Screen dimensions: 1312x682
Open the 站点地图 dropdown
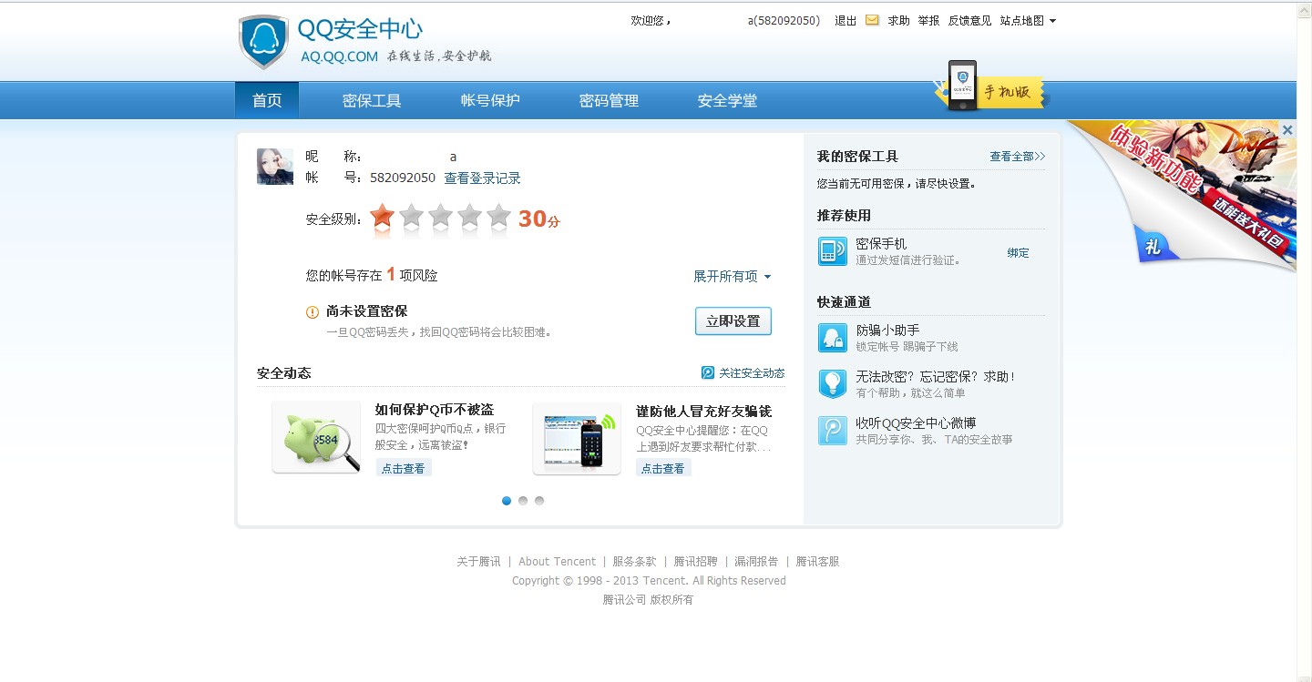pyautogui.click(x=1028, y=20)
